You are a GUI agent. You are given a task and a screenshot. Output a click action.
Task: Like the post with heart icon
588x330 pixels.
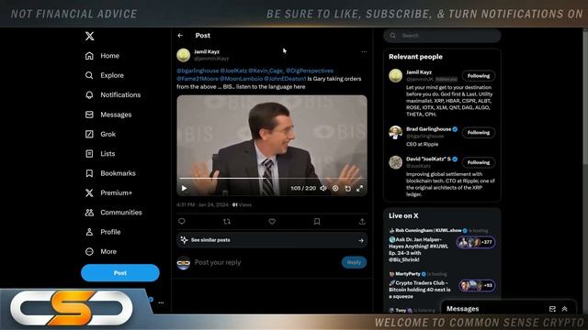[272, 222]
